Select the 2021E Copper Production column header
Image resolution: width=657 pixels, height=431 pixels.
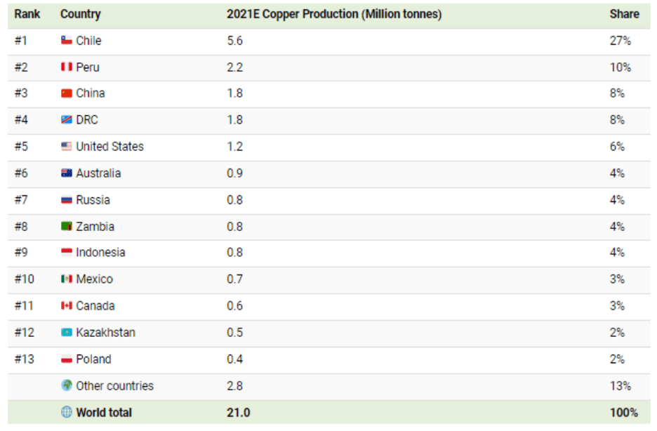coord(334,14)
